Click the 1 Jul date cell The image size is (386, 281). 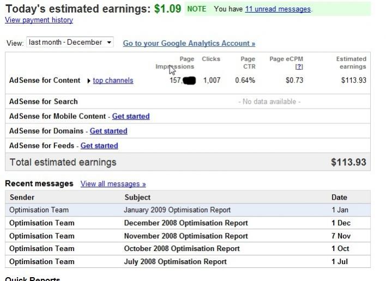340,261
